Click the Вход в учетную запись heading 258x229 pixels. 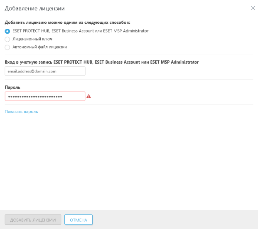point(101,62)
